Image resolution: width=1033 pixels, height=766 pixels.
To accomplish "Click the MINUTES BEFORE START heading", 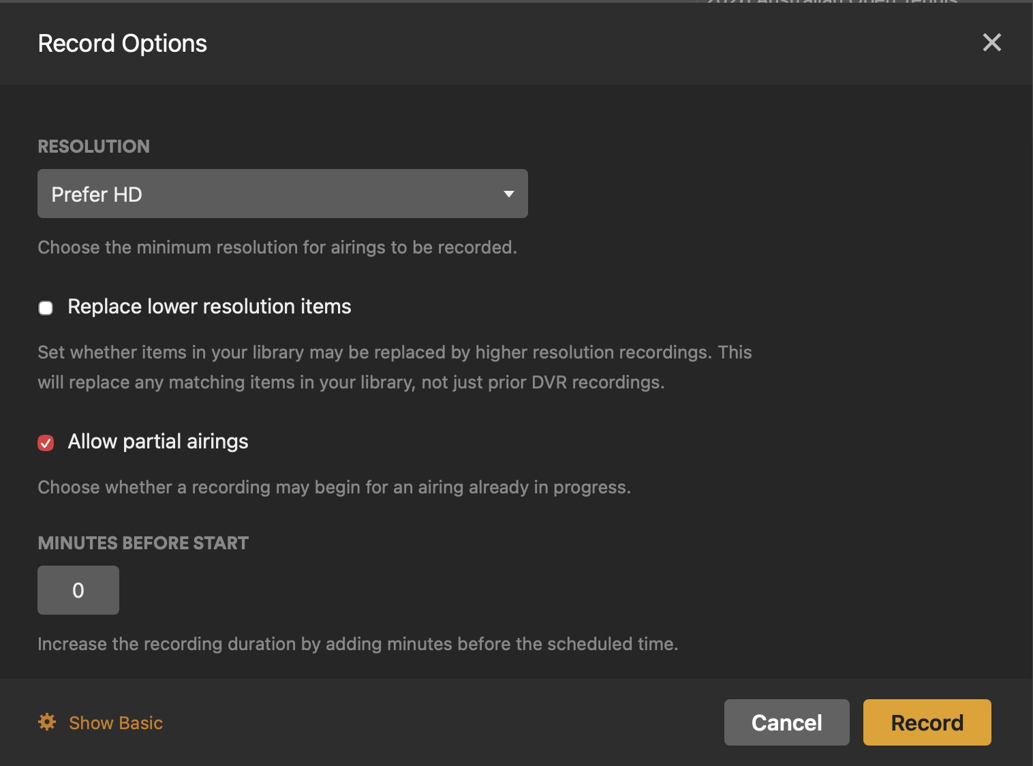I will pos(143,543).
